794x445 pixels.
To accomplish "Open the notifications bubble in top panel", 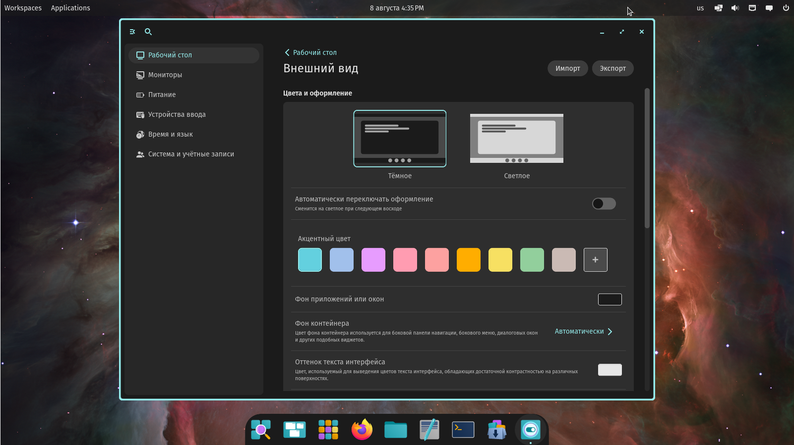I will click(769, 8).
